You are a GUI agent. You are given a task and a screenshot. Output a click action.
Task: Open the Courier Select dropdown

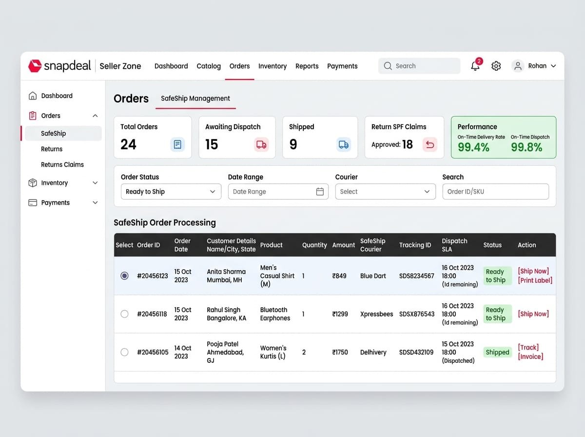(386, 192)
